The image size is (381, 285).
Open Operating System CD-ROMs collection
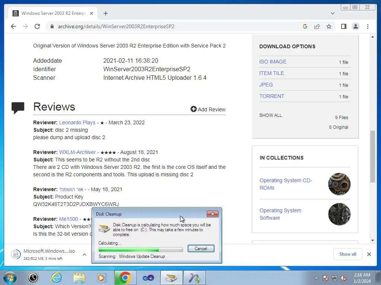(x=286, y=184)
